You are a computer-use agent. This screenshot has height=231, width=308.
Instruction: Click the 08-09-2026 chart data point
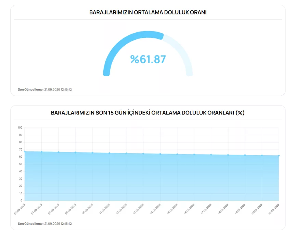(59, 152)
